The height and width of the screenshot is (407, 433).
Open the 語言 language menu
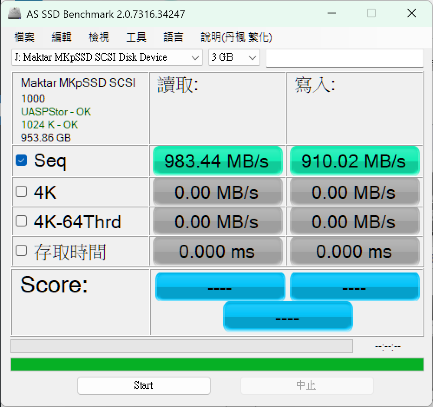pyautogui.click(x=174, y=37)
